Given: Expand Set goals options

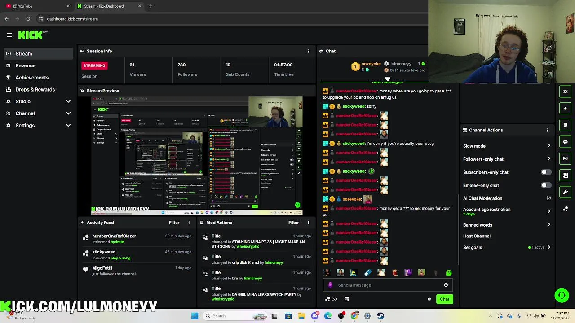Looking at the screenshot, I should click(x=548, y=247).
